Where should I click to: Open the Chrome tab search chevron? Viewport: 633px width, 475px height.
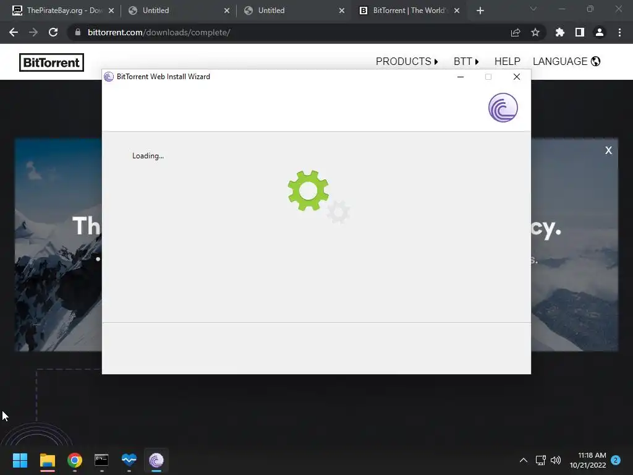(x=533, y=9)
